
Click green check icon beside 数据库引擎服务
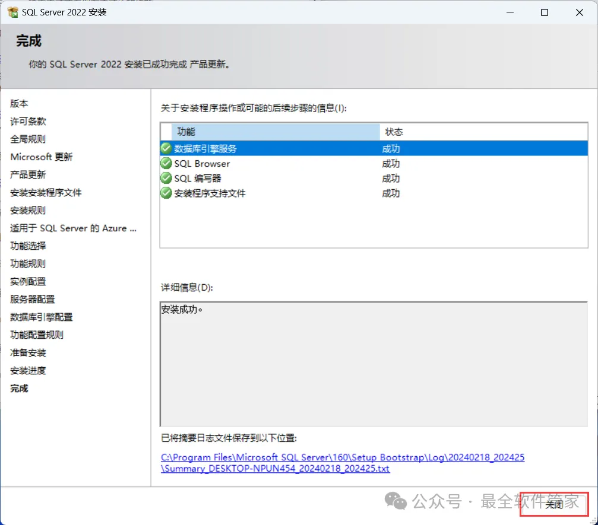[166, 148]
